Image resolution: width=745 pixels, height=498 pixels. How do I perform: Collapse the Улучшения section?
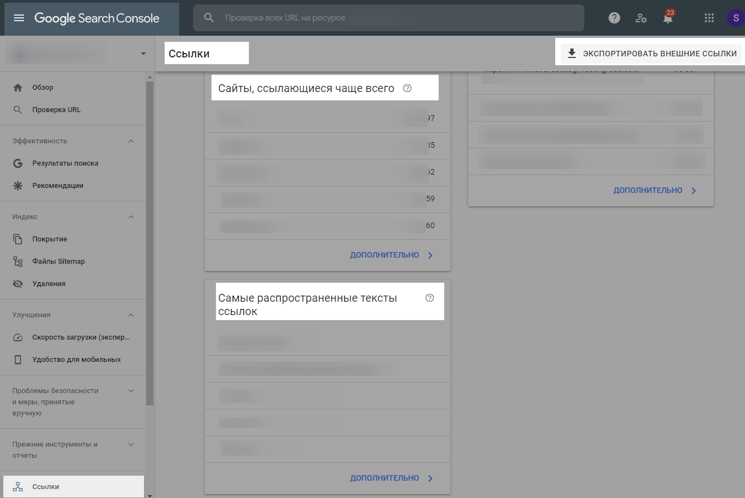131,315
